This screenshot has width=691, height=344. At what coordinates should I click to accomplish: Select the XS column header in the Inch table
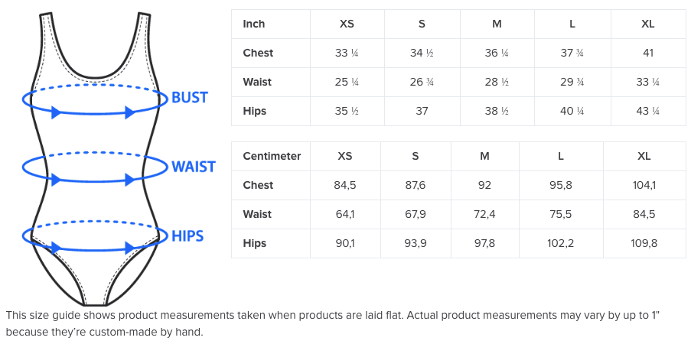(x=347, y=24)
